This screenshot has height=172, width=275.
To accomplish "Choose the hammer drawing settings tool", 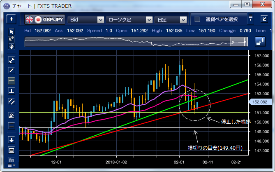I will click(x=12, y=60).
